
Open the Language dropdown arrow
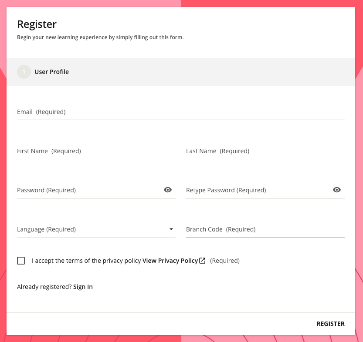coord(171,229)
